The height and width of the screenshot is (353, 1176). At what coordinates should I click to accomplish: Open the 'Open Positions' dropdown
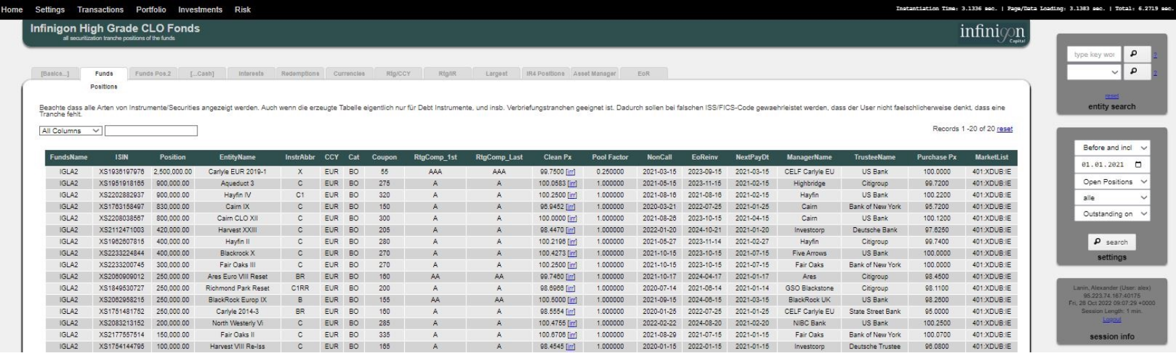[x=1112, y=181]
